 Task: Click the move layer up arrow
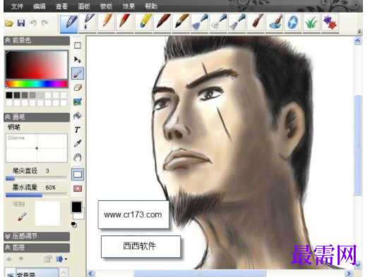pos(9,259)
